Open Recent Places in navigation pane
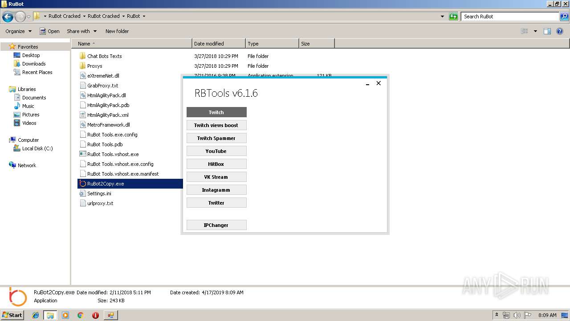Viewport: 570px width, 321px height. [x=37, y=72]
